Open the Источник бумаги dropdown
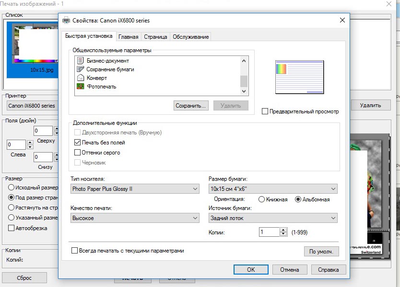This screenshot has width=400, height=287. (273, 218)
